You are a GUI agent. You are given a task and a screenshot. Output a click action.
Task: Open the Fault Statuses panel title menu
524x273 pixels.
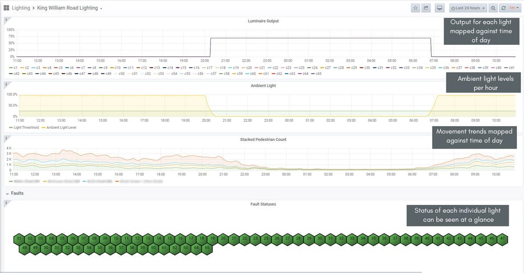click(x=263, y=204)
